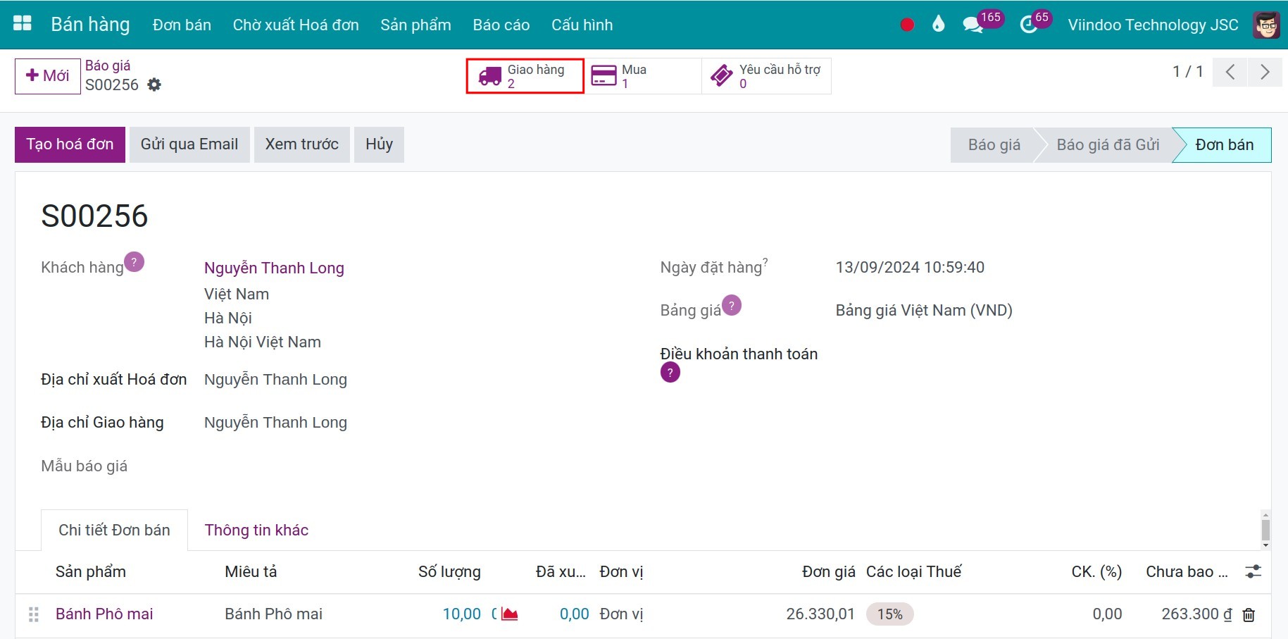The height and width of the screenshot is (639, 1288).
Task: Click Số lượng column header
Action: pyautogui.click(x=449, y=572)
